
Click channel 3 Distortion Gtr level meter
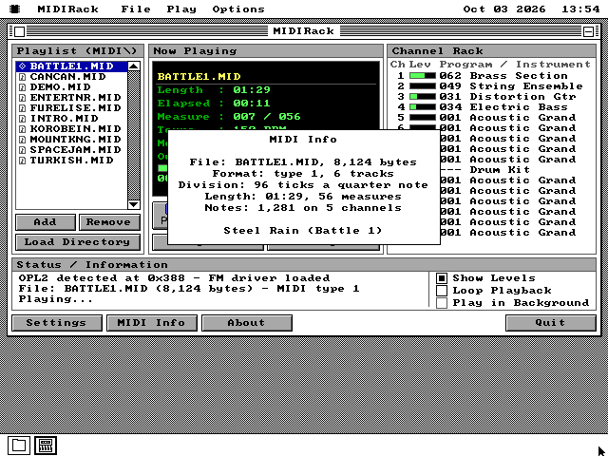[x=423, y=97]
